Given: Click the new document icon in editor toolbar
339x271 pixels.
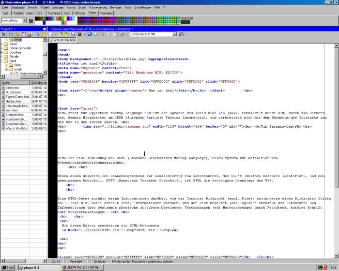Looking at the screenshot, I should coord(50,34).
